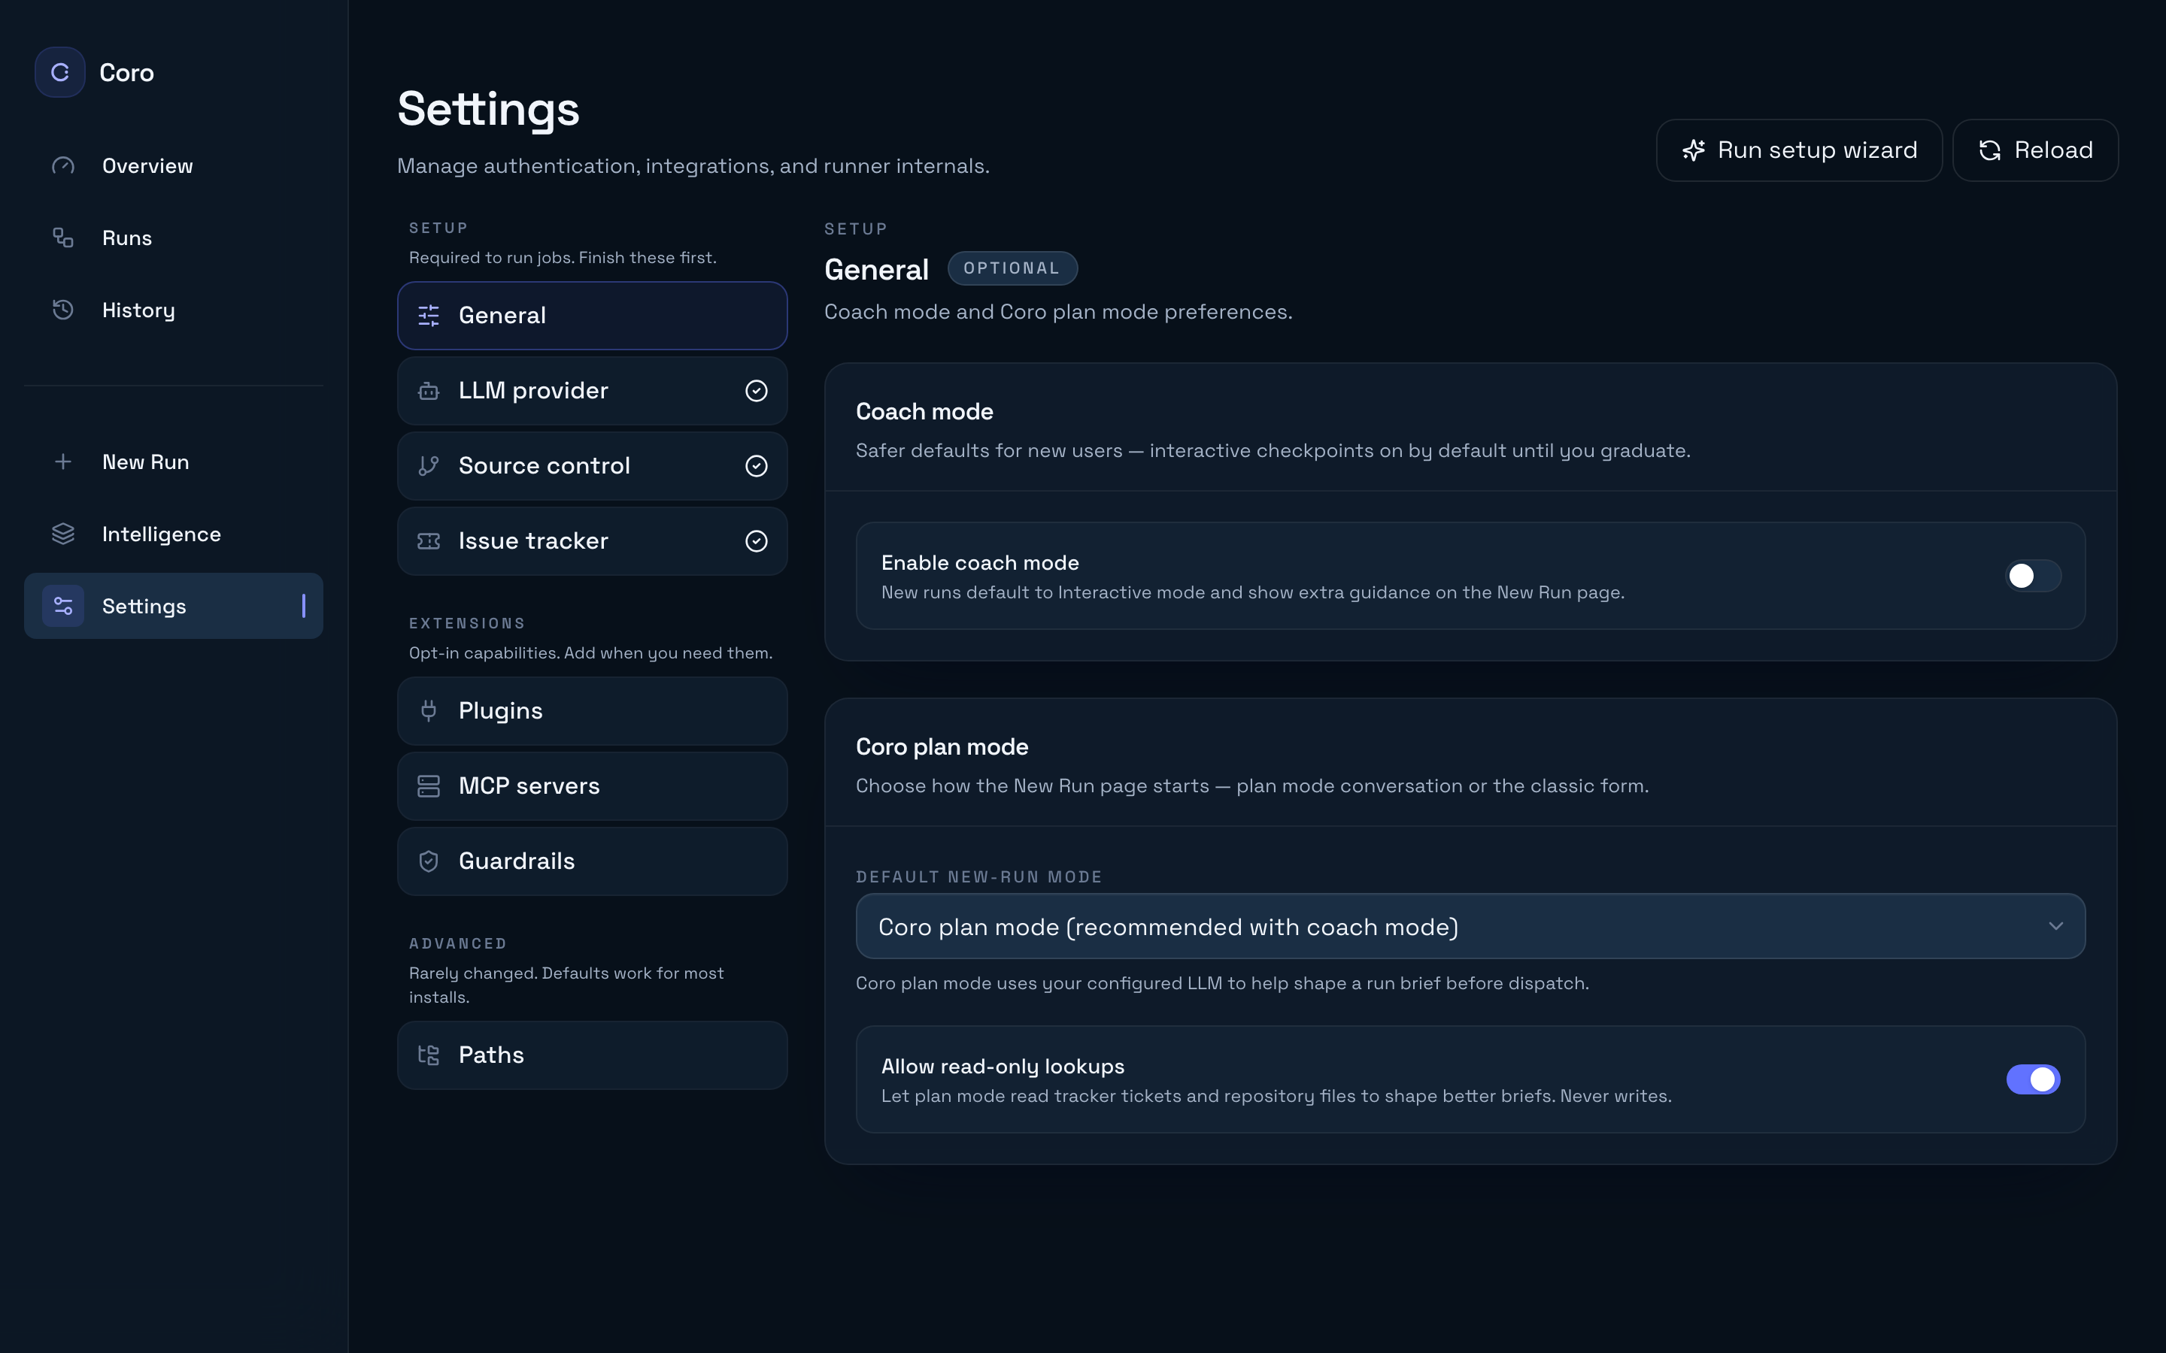Click the Coro app name
Image resolution: width=2166 pixels, height=1353 pixels.
[x=126, y=72]
